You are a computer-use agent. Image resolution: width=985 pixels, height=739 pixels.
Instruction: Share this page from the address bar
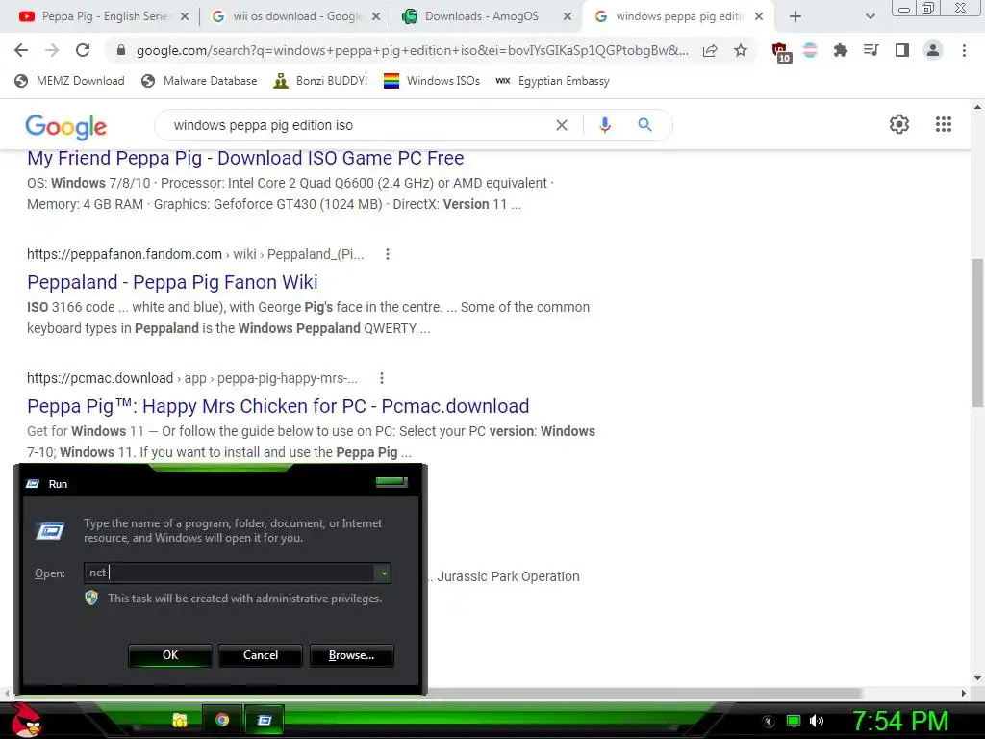click(710, 50)
